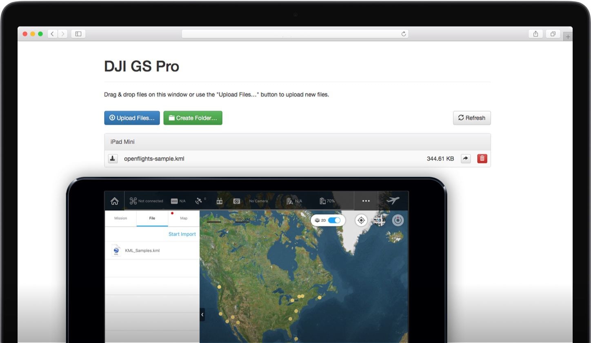
Task: Center map on current location
Action: (x=361, y=220)
